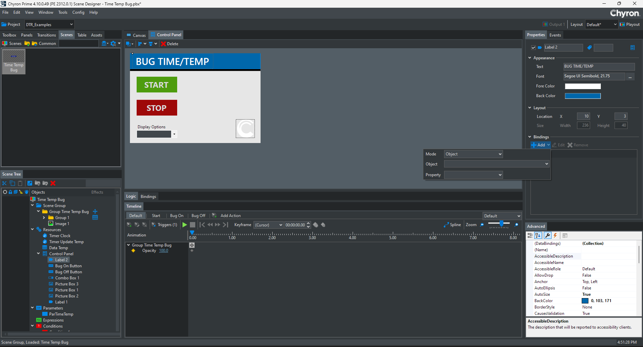Expand the Group 1 tree node

(x=44, y=217)
